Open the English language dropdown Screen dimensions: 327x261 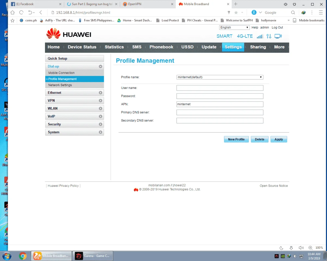[234, 27]
